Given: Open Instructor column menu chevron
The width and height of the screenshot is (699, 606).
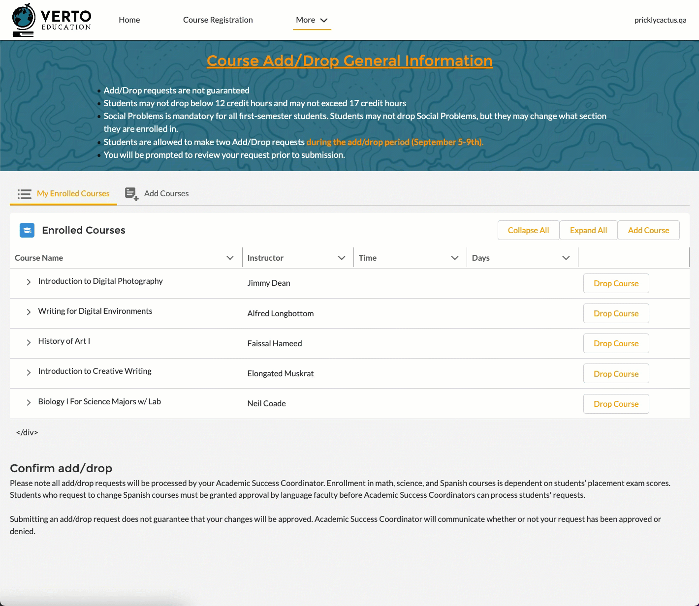Looking at the screenshot, I should [x=342, y=258].
